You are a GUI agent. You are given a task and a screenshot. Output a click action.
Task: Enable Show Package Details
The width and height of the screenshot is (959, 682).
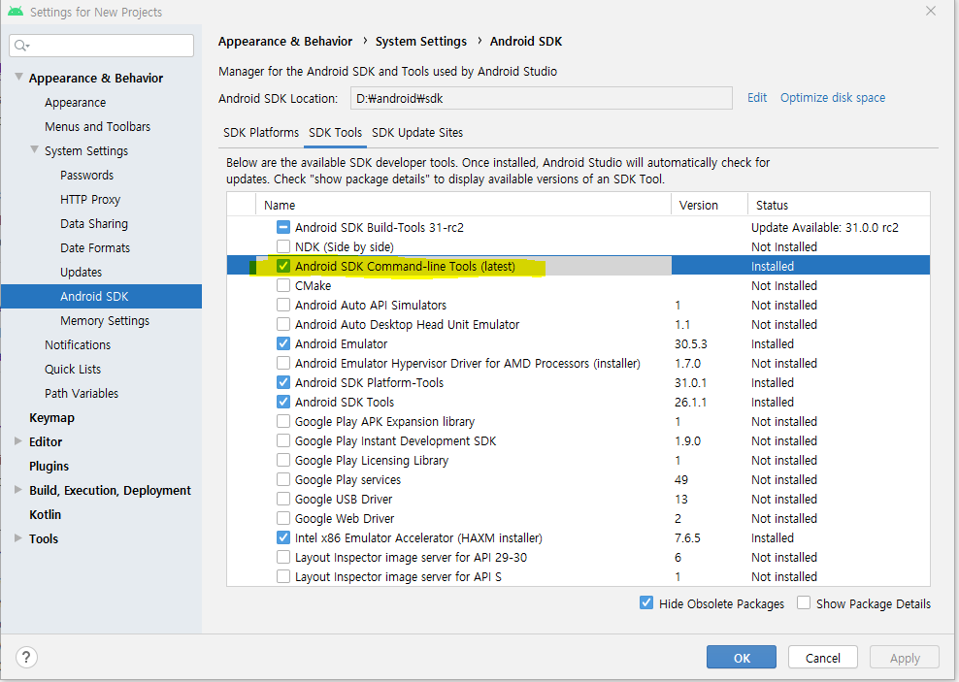(804, 603)
